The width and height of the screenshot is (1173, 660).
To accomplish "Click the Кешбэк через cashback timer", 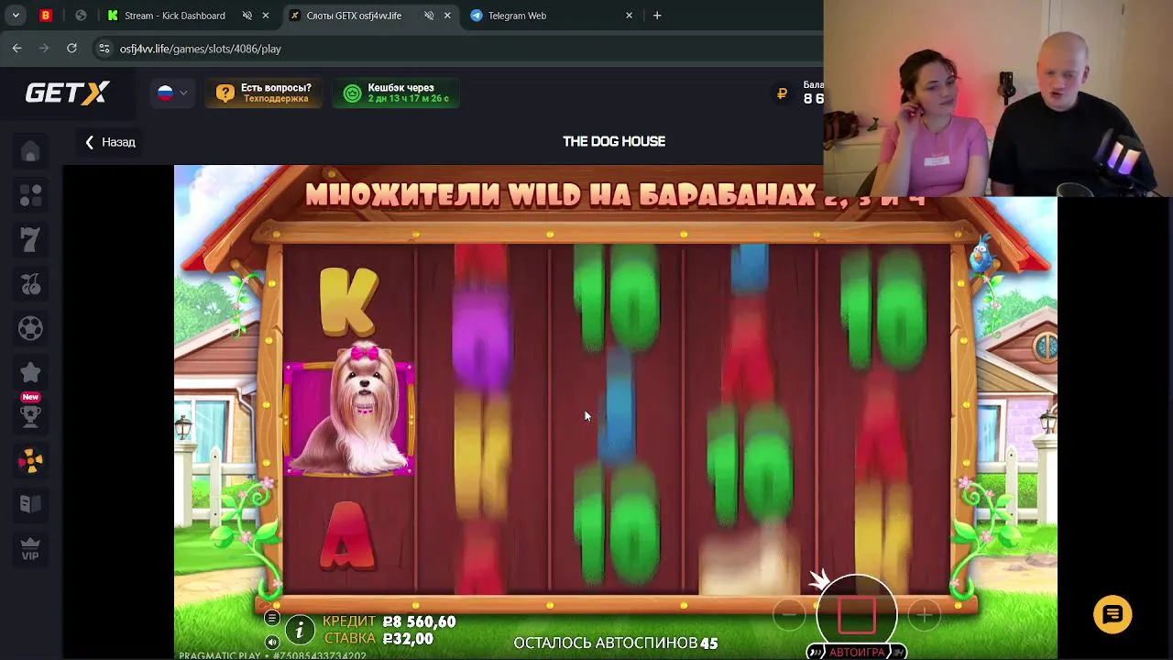I will pyautogui.click(x=396, y=93).
